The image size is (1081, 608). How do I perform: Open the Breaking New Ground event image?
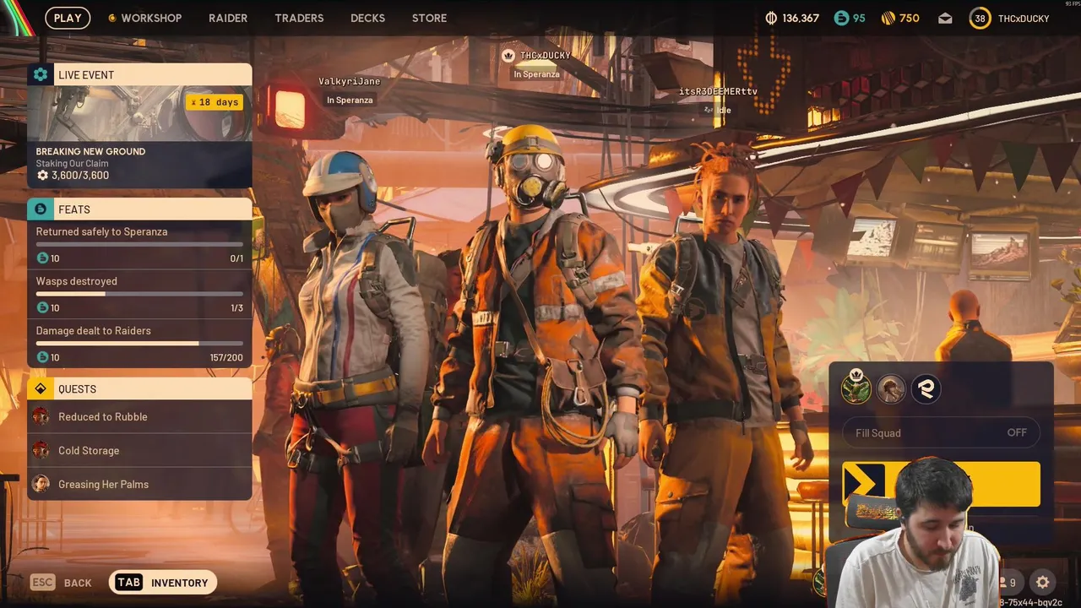139,113
